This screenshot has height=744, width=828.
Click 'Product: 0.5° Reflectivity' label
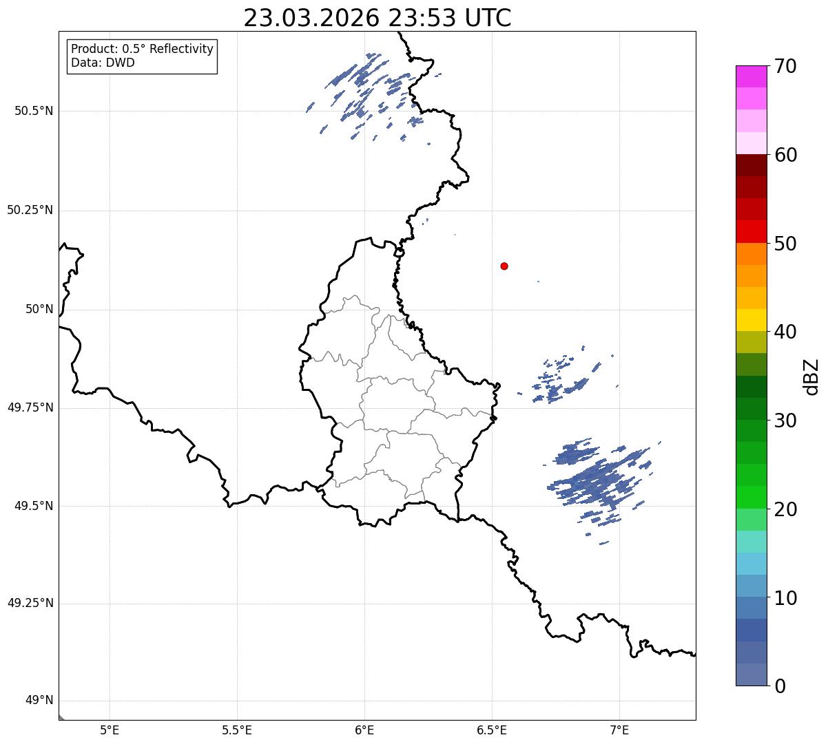[143, 50]
